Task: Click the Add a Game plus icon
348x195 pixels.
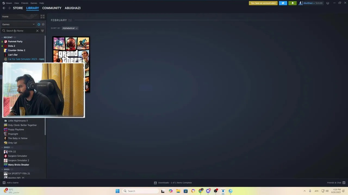Action: pyautogui.click(x=4, y=183)
